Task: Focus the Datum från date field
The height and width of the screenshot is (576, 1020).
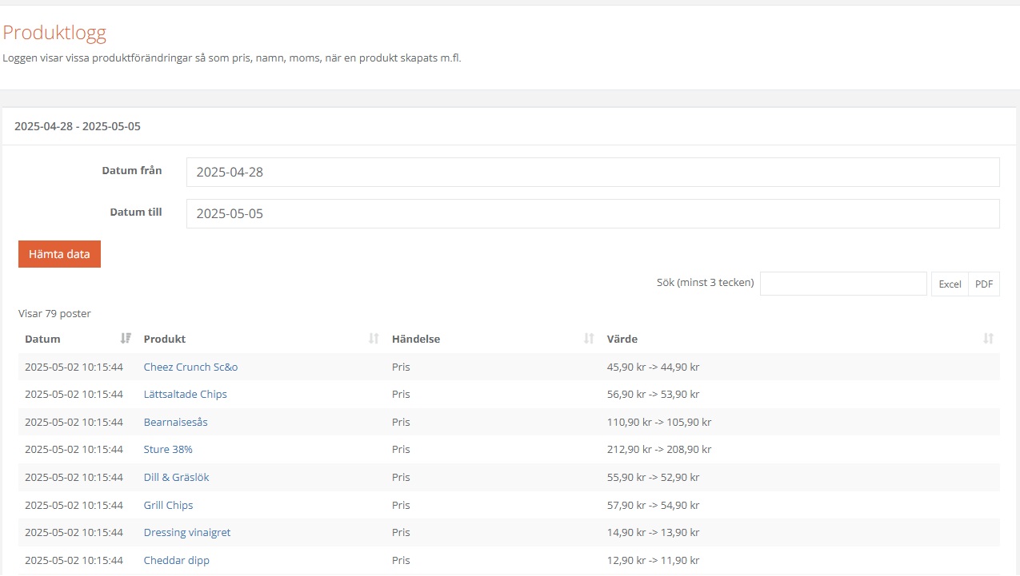Action: coord(592,172)
